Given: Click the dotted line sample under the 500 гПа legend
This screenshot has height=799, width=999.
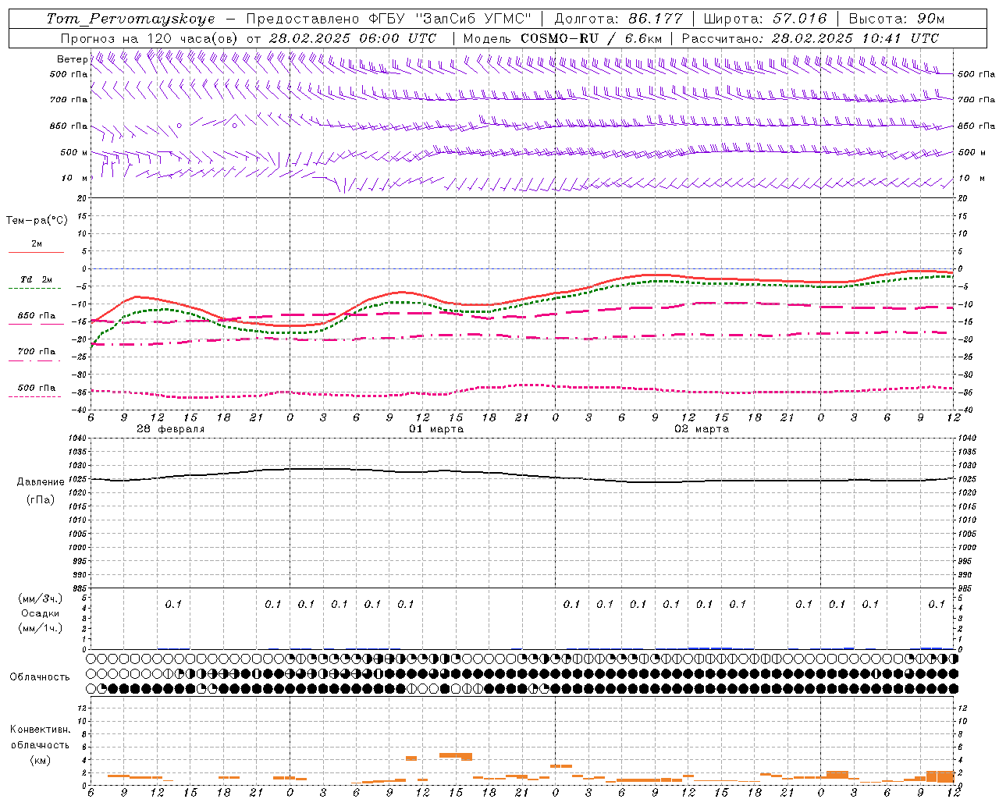Looking at the screenshot, I should [x=36, y=396].
